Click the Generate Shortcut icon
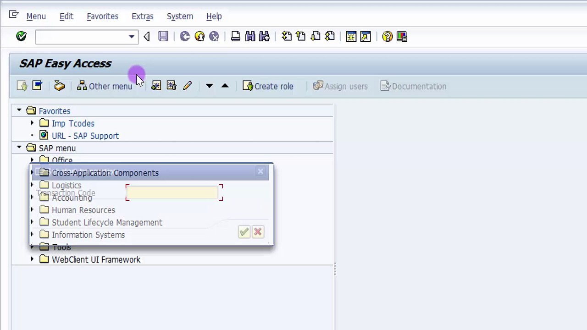 coord(365,36)
